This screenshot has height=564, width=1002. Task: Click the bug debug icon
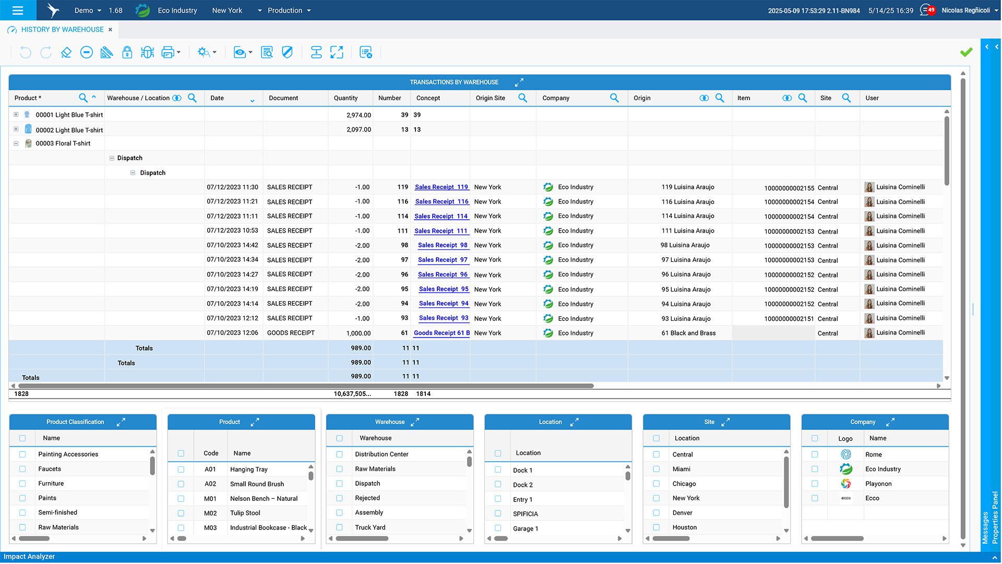point(147,53)
